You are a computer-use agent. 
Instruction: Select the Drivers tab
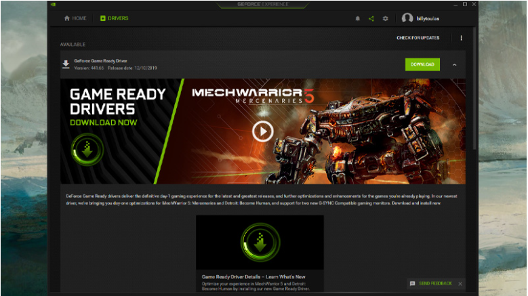pyautogui.click(x=114, y=18)
